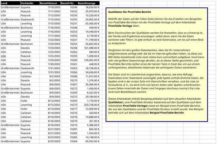Select the date cell 7/29/2003
The image size is (217, 144).
click(50, 60)
